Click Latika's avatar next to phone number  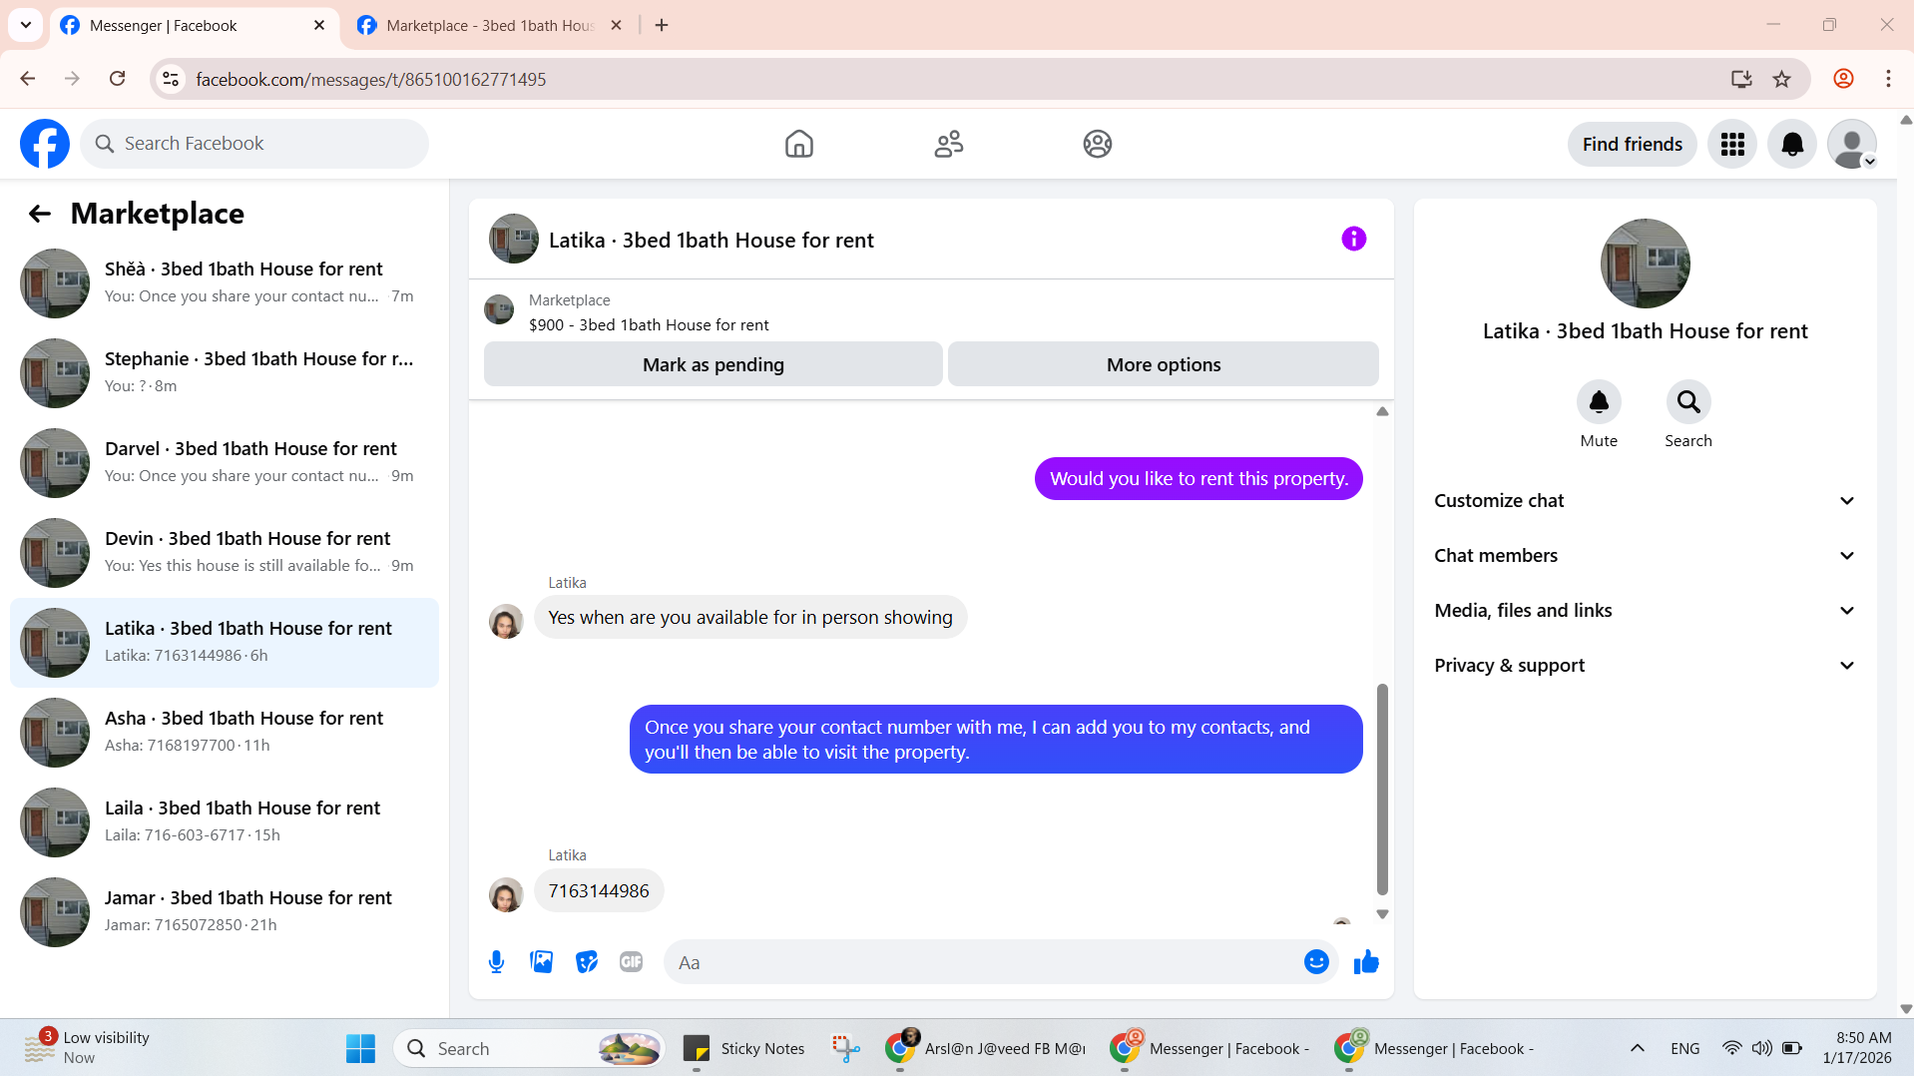point(506,894)
